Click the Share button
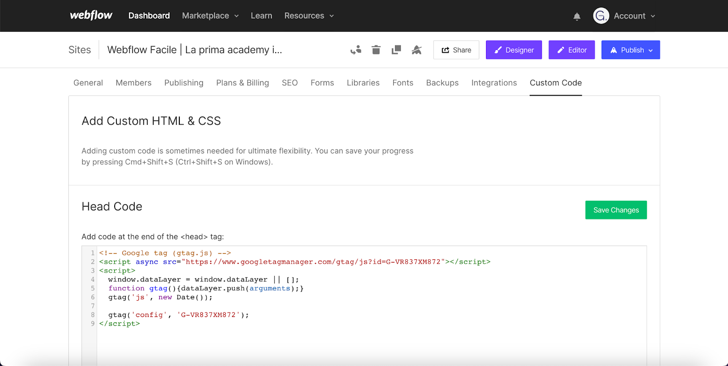 pyautogui.click(x=456, y=50)
